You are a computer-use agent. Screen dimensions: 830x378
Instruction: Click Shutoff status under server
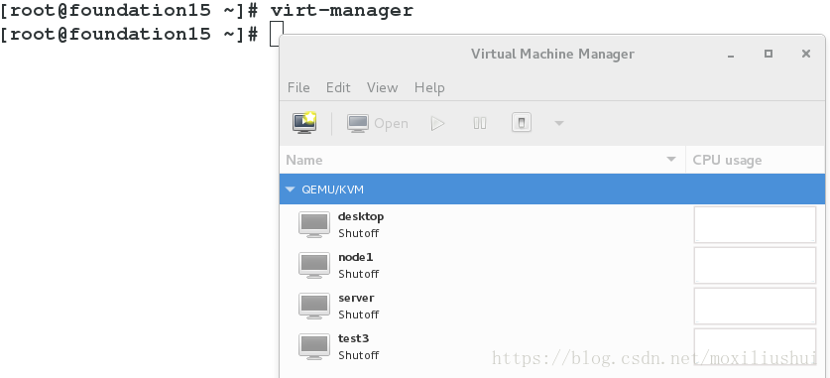tap(358, 315)
